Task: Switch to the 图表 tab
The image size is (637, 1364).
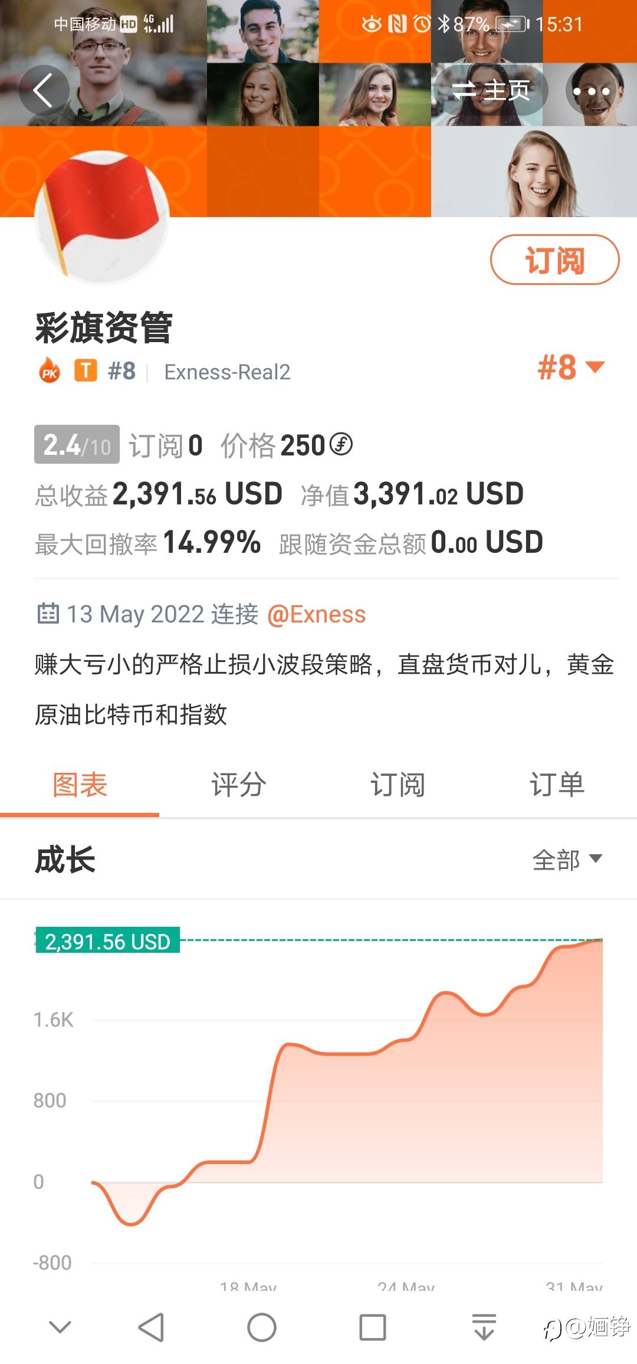Action: (x=80, y=785)
